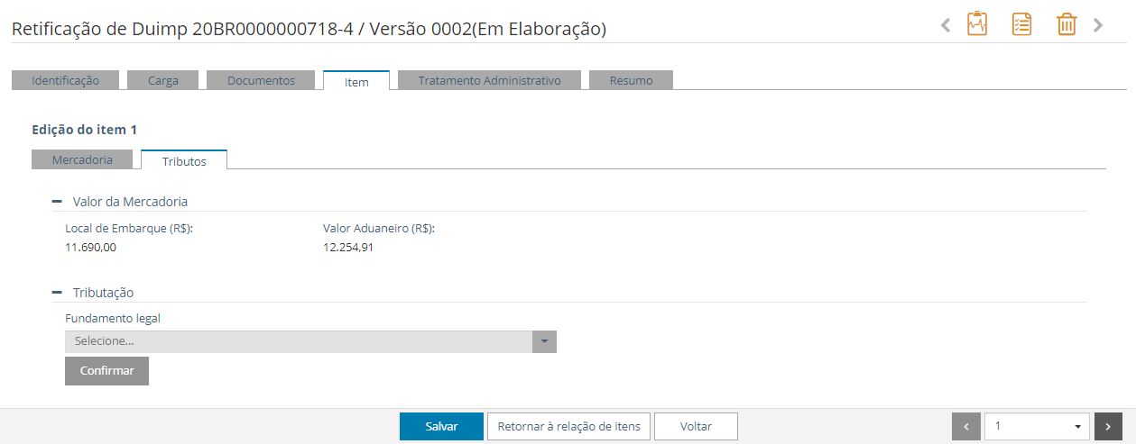This screenshot has height=444, width=1136.
Task: Go to previous version with left chevron
Action: [946, 25]
